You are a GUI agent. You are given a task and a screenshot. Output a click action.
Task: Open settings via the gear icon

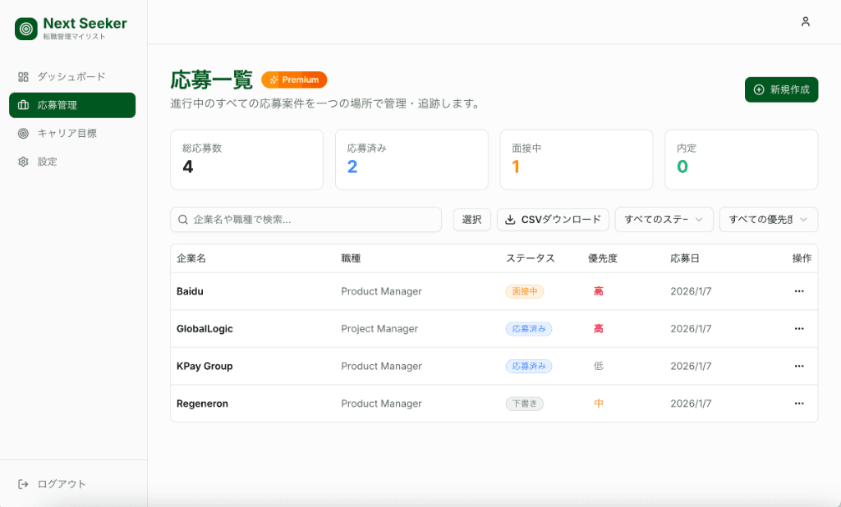pos(22,162)
